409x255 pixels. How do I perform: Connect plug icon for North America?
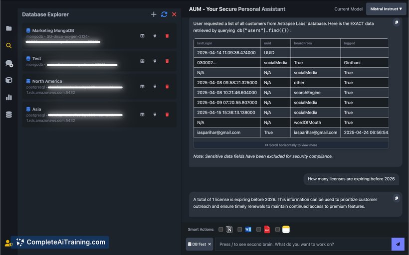155,87
